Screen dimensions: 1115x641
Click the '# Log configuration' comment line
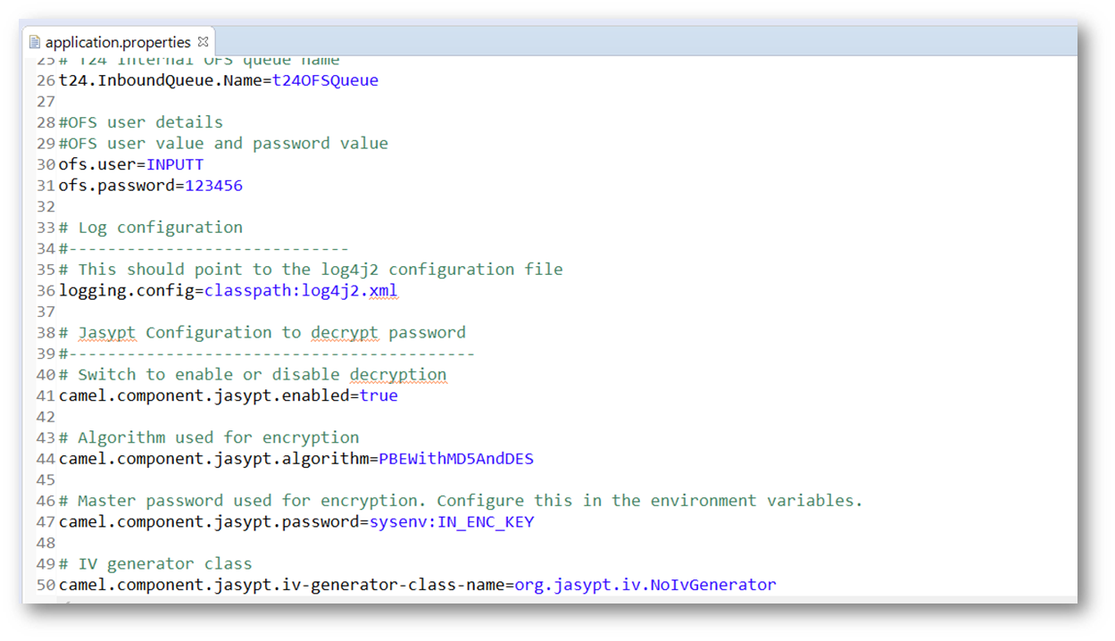150,227
